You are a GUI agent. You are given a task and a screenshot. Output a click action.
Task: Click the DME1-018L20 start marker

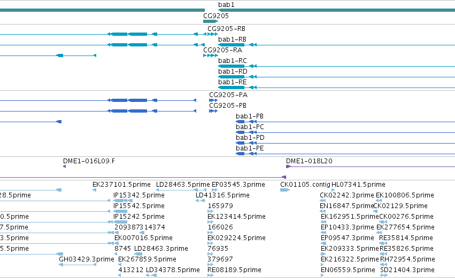point(288,166)
